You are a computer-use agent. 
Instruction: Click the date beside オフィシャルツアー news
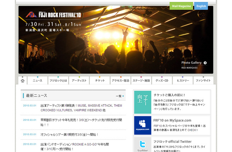tap(30, 135)
